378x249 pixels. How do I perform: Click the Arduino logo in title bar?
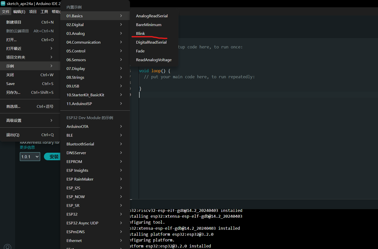tap(3, 4)
